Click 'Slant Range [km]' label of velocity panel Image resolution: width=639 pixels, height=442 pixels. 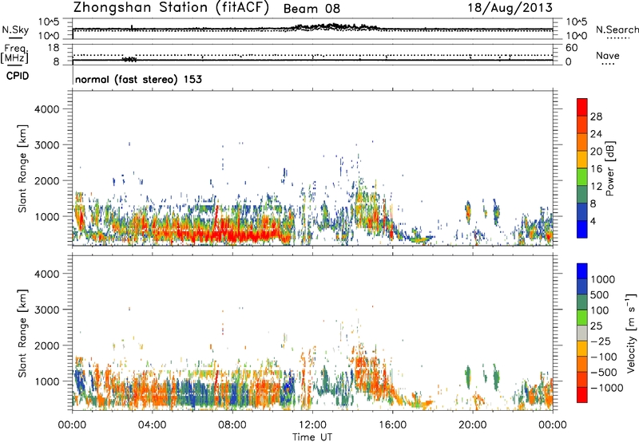coord(22,333)
